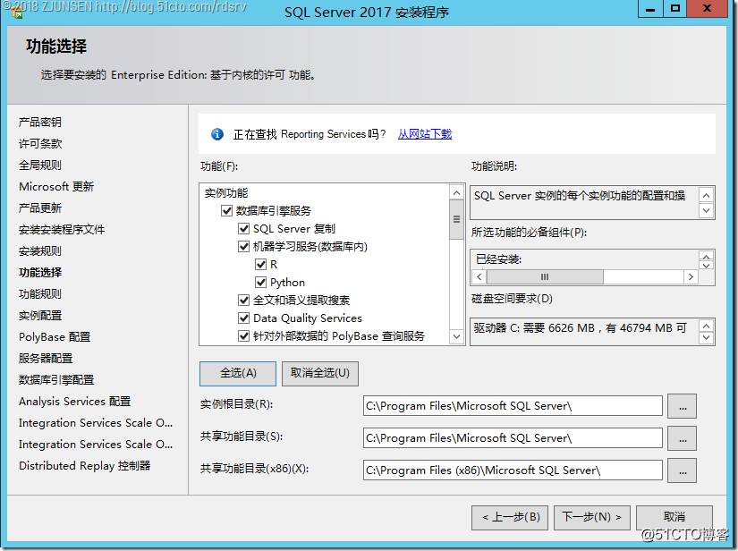This screenshot has height=551, width=738.
Task: Select the 数据库引擎配置 step in sidebar
Action: [56, 380]
